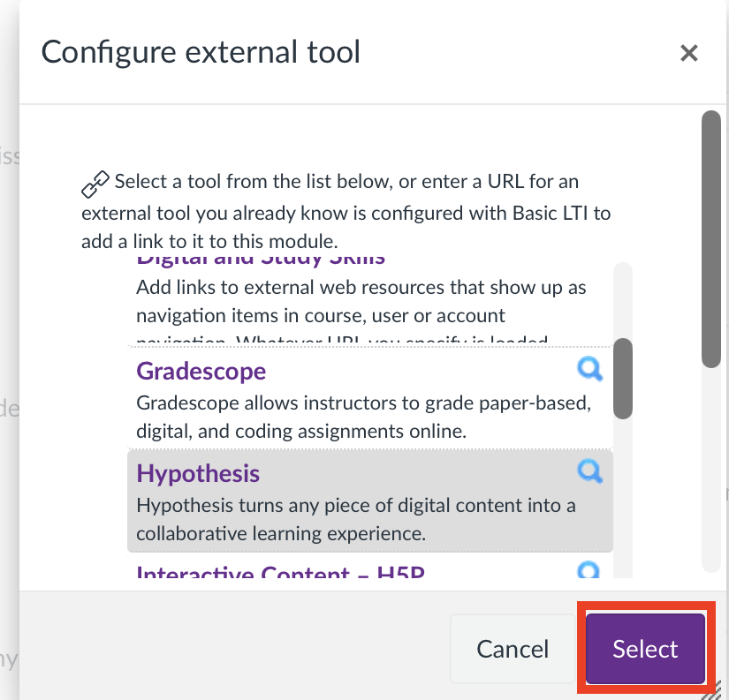Click the magnifier icon next to Interactive Content – H5P

[589, 570]
